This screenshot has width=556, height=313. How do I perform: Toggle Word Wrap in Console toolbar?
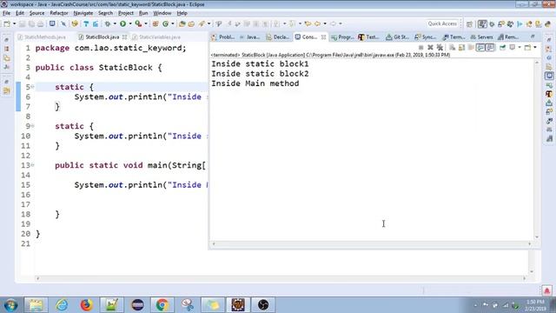(x=471, y=47)
